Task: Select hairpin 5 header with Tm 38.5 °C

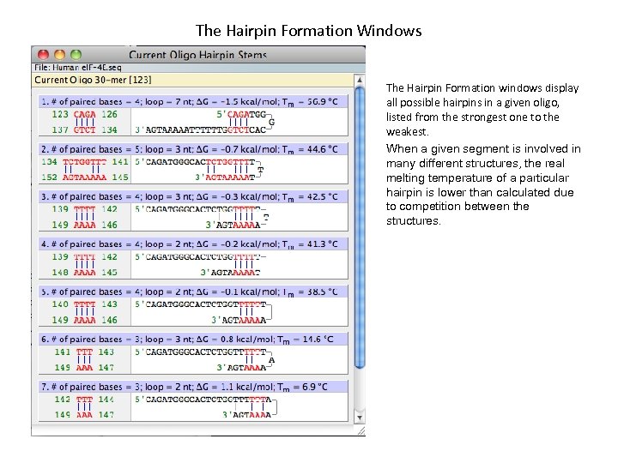Action: (193, 292)
